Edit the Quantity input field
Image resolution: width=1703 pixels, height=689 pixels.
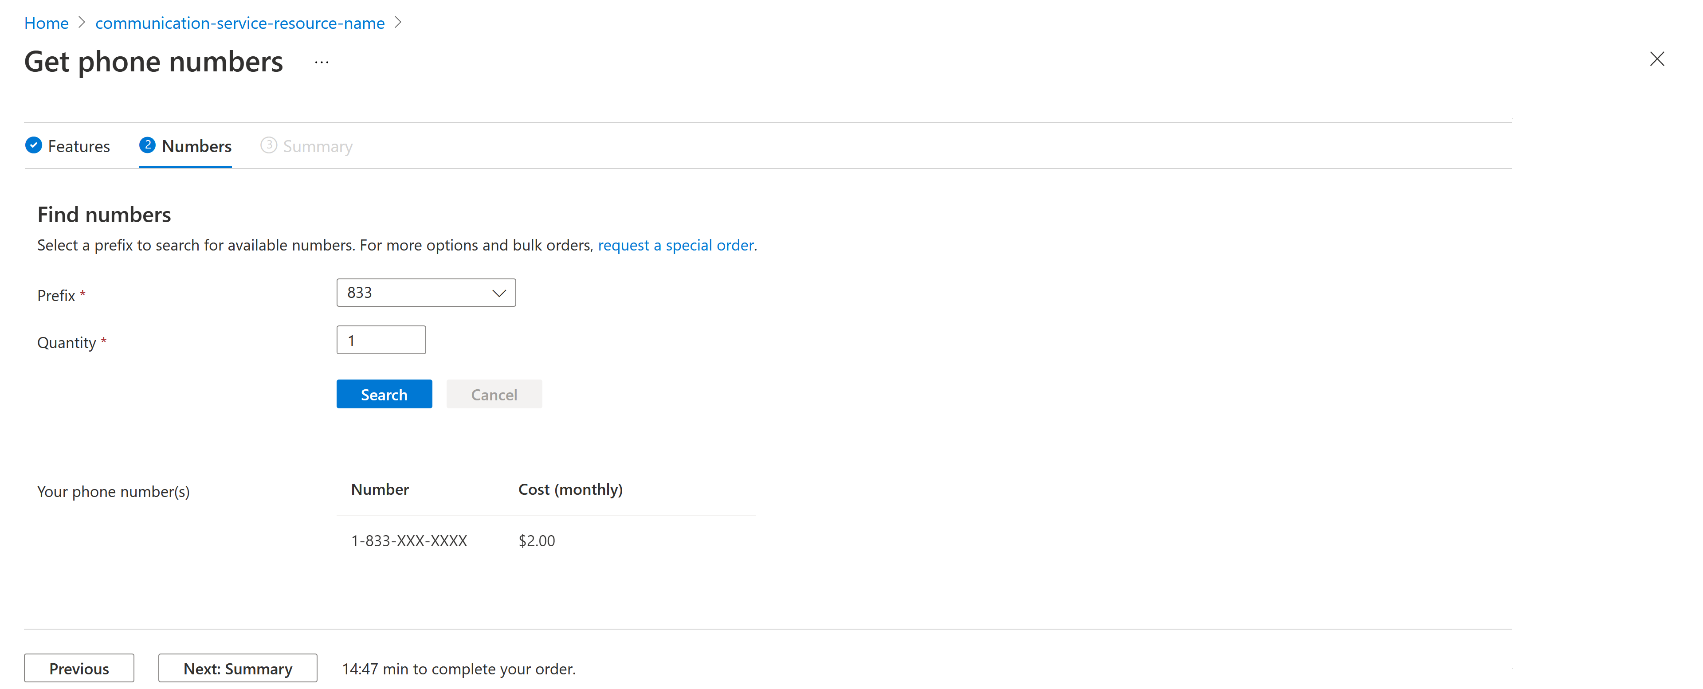click(x=381, y=341)
